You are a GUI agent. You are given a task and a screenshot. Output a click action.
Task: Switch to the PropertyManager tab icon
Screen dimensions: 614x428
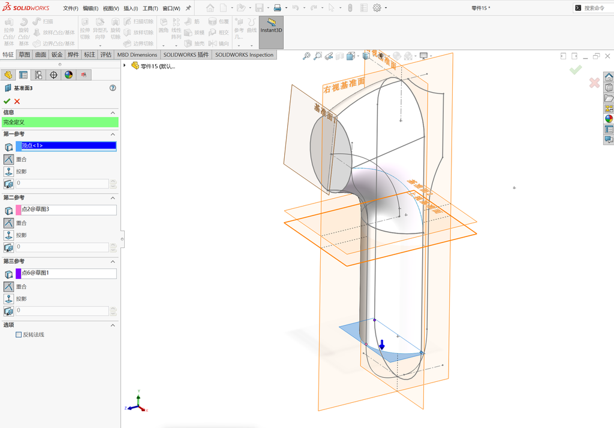(23, 75)
